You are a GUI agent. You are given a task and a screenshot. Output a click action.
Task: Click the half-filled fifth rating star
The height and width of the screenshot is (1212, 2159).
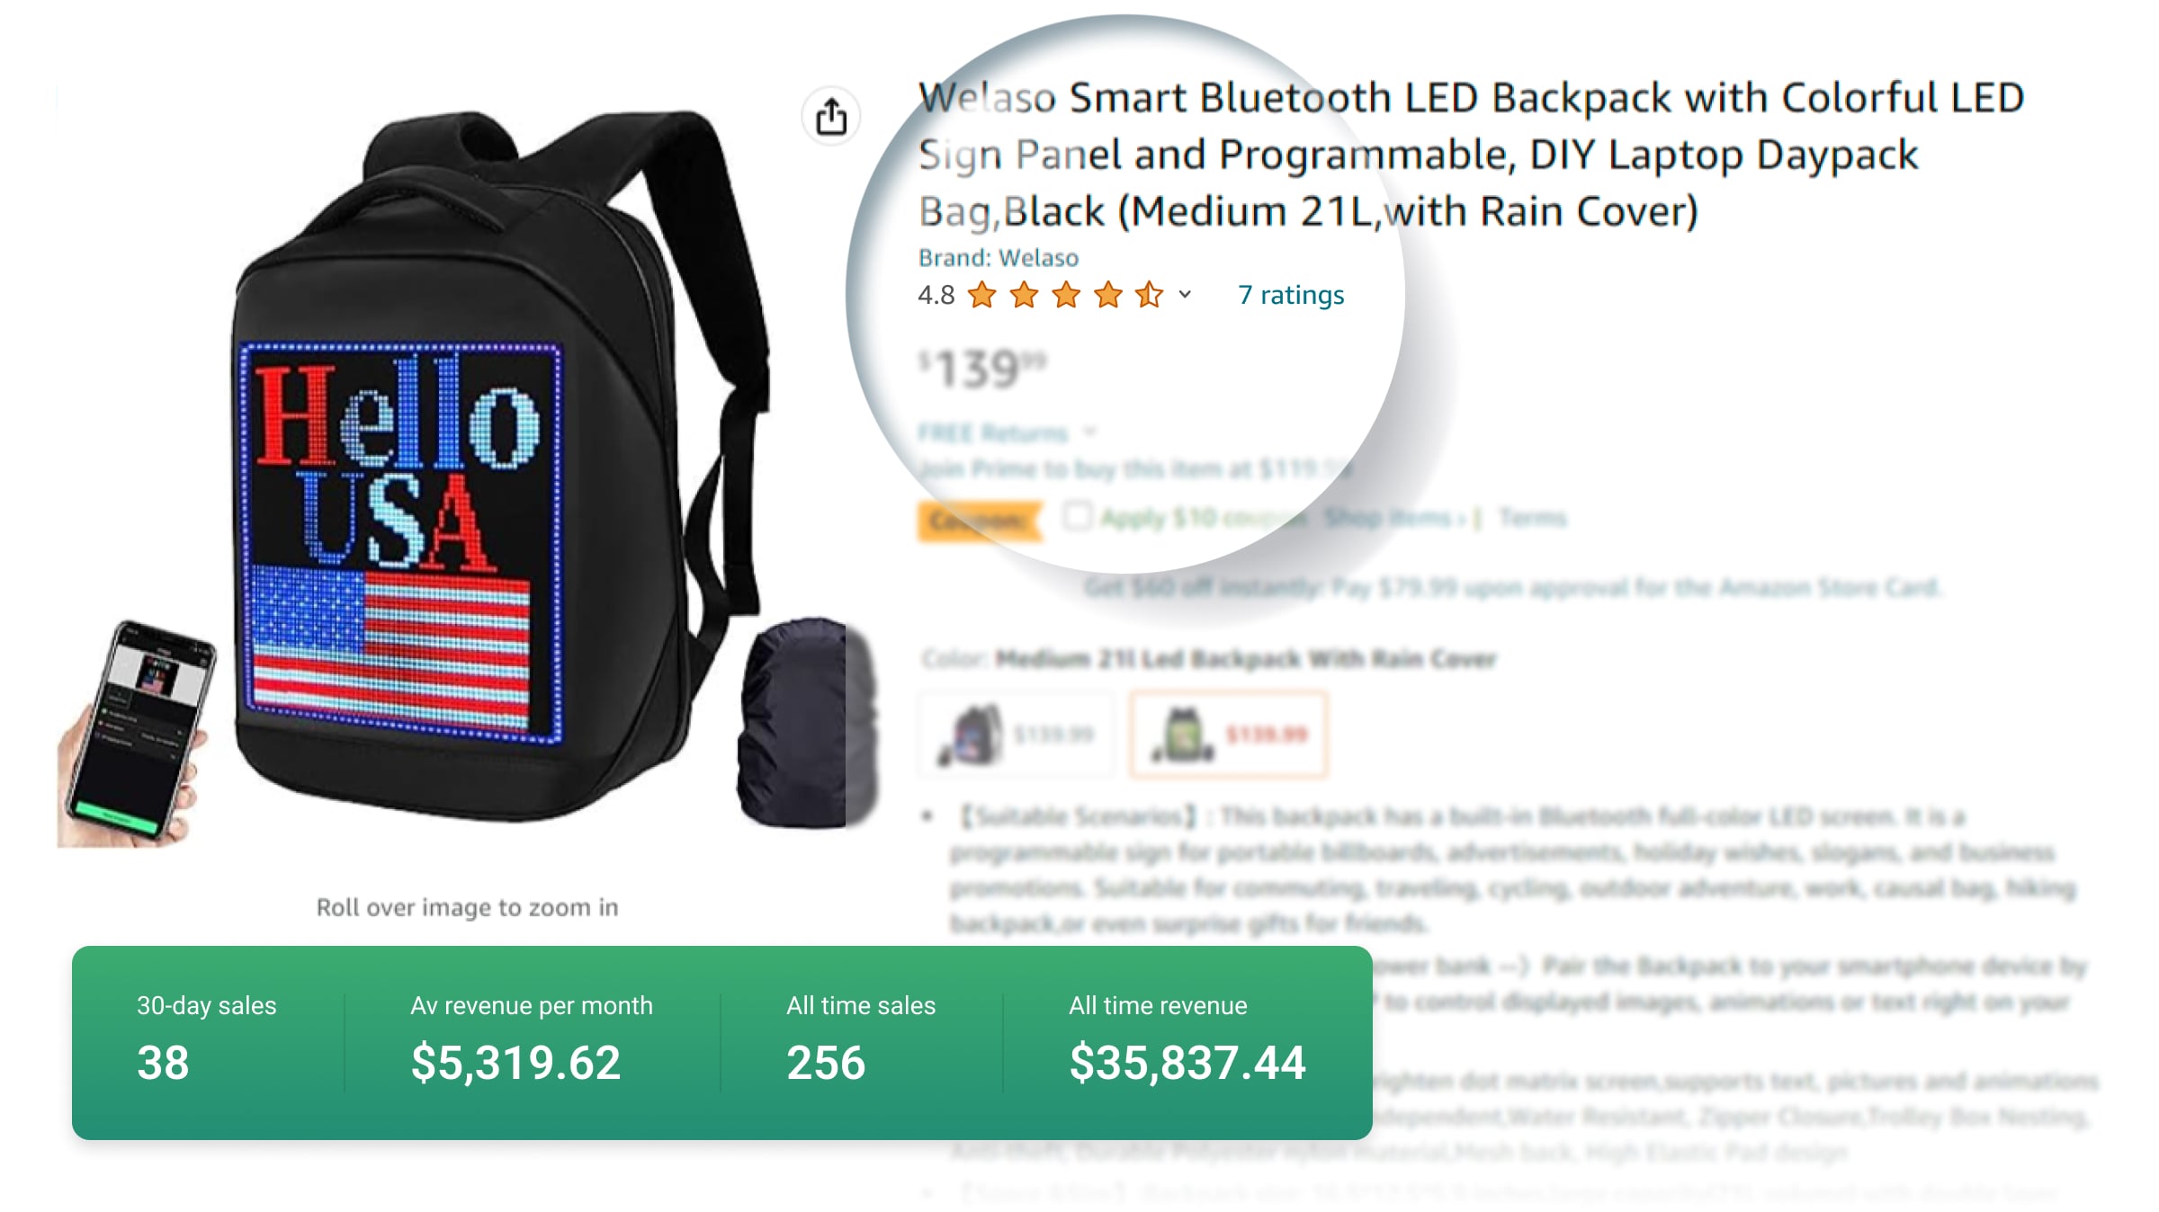1149,295
